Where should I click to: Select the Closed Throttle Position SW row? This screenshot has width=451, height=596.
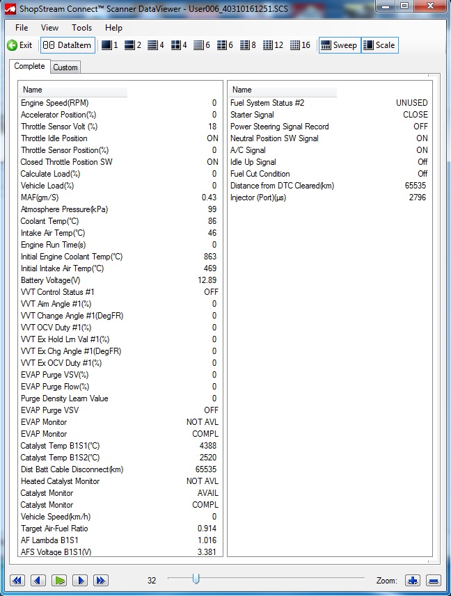point(120,162)
